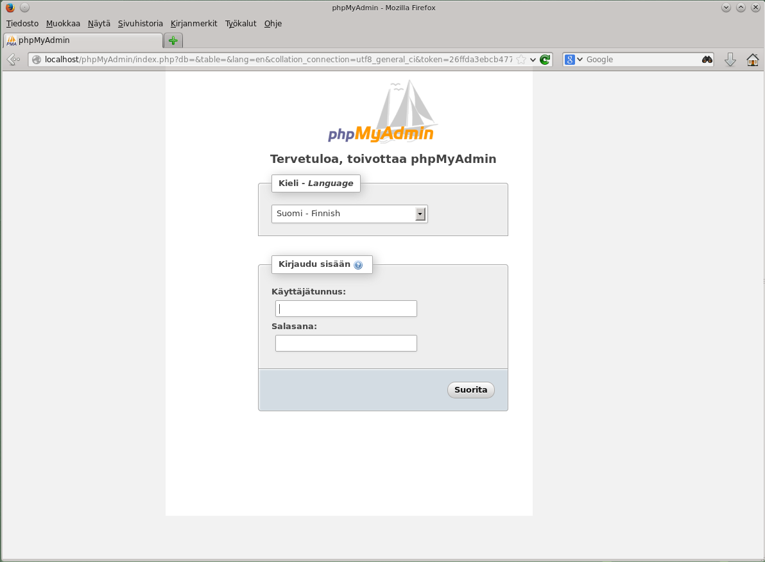Click the binoculars search icon
The height and width of the screenshot is (562, 765).
707,60
